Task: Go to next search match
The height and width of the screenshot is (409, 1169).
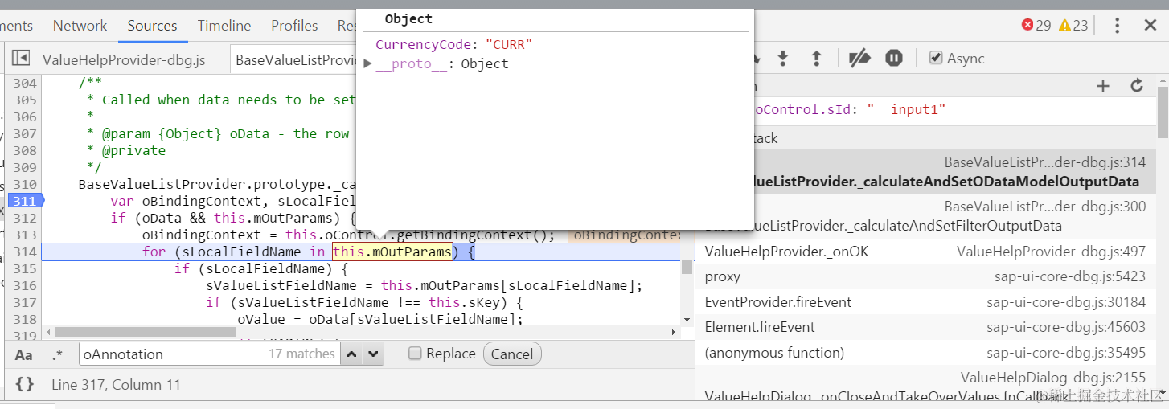Action: (x=373, y=354)
